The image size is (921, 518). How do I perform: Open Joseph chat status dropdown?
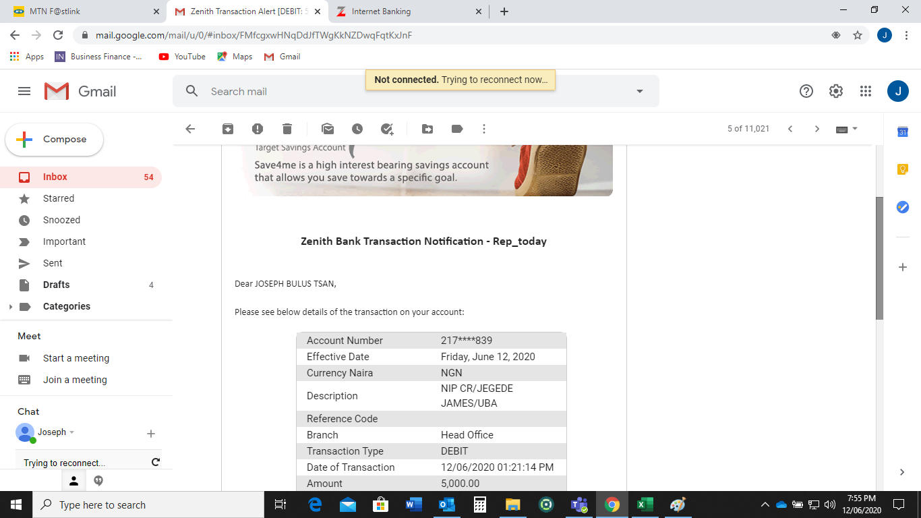coord(71,432)
